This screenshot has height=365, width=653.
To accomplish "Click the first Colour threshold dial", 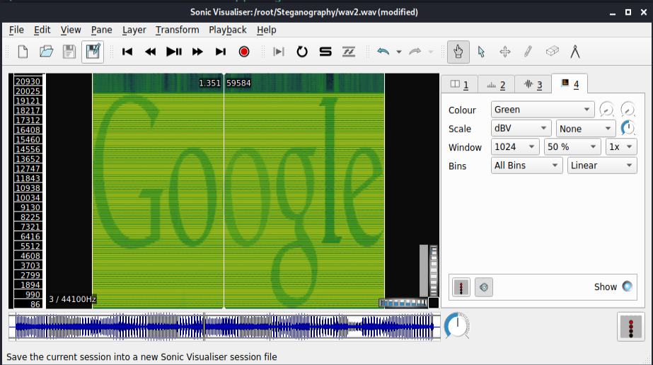I will 607,110.
